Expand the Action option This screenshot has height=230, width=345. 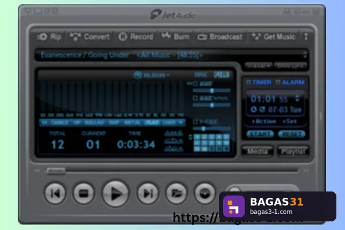[x=264, y=121]
